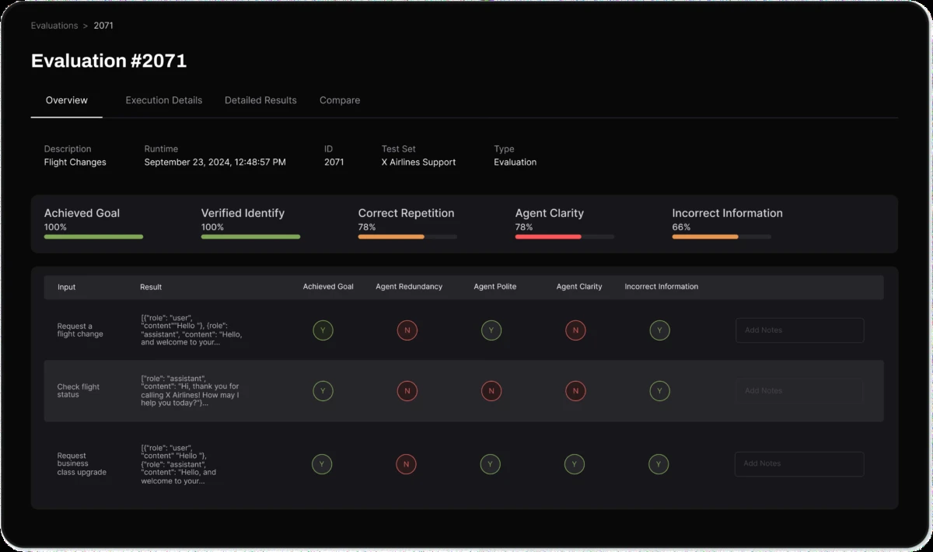
Task: Click Agent Polite Y badge for flight change row
Action: (x=491, y=330)
